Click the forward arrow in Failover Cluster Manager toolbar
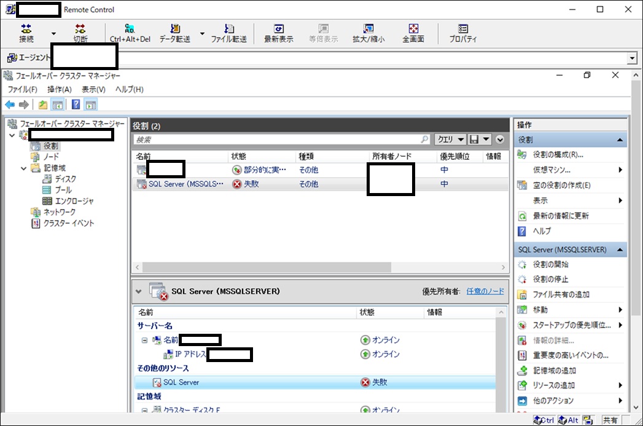 (x=24, y=105)
